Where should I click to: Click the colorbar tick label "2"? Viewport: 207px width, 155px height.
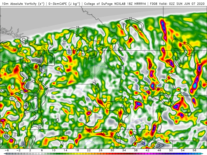[x=30, y=150]
